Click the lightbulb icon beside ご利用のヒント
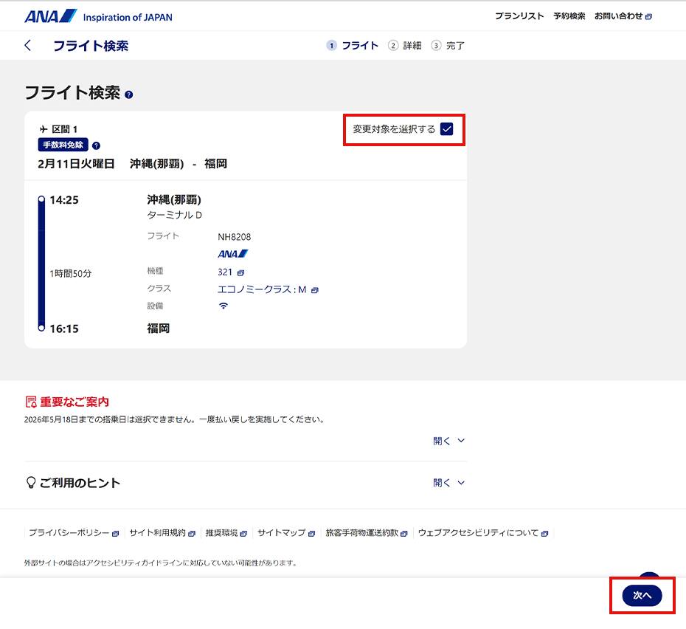686x629 pixels. (30, 482)
